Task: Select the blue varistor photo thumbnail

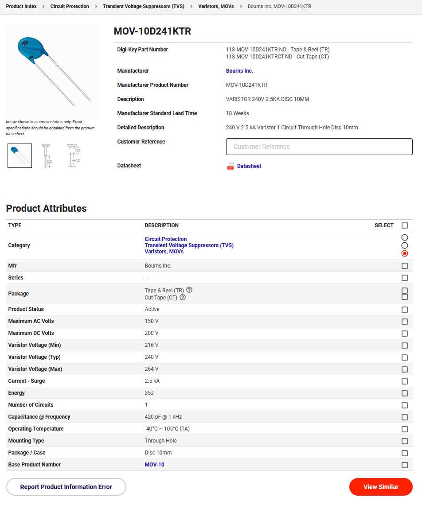Action: [x=20, y=155]
